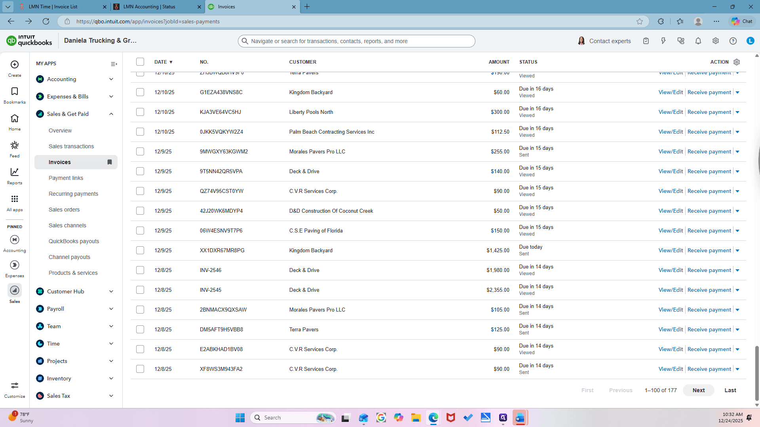Expand the Accounting app section
The width and height of the screenshot is (760, 427).
click(111, 79)
